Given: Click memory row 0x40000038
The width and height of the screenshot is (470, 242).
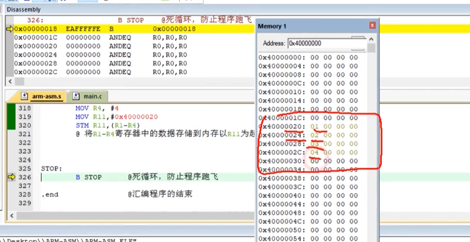Looking at the screenshot, I should coord(308,178).
